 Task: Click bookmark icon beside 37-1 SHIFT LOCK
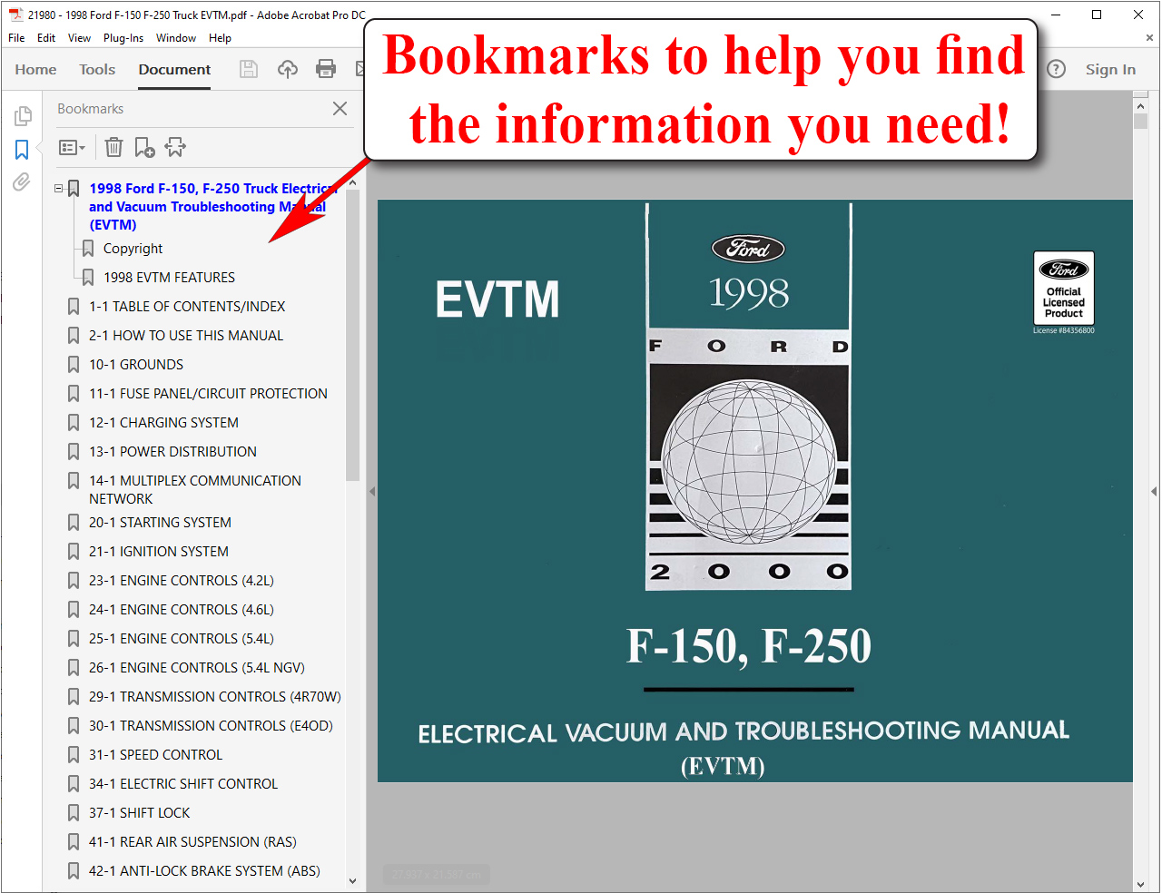74,813
